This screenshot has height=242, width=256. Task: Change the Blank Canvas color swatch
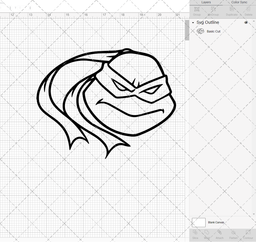point(199,222)
